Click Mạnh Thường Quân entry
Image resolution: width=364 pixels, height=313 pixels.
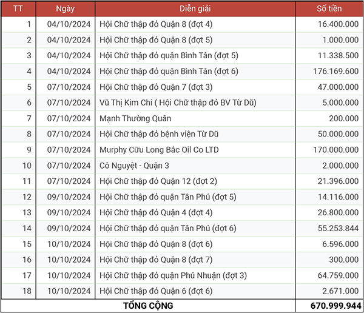135,118
